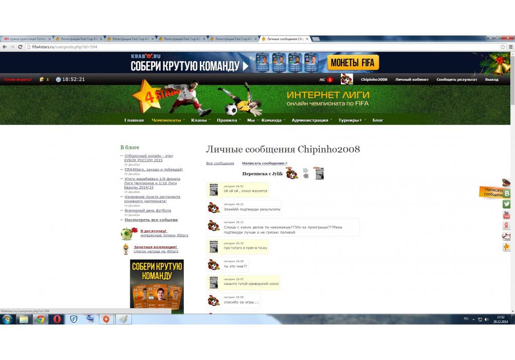This screenshot has height=360, width=515.
Task: Open Все сообщения link
Action: [x=220, y=163]
